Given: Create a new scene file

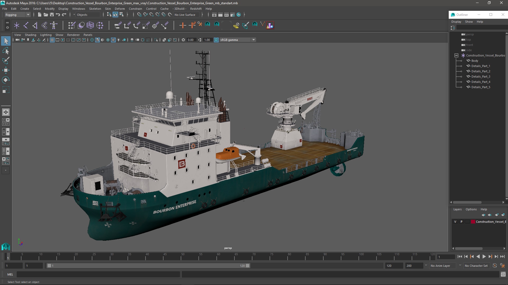Looking at the screenshot, I should pyautogui.click(x=39, y=15).
